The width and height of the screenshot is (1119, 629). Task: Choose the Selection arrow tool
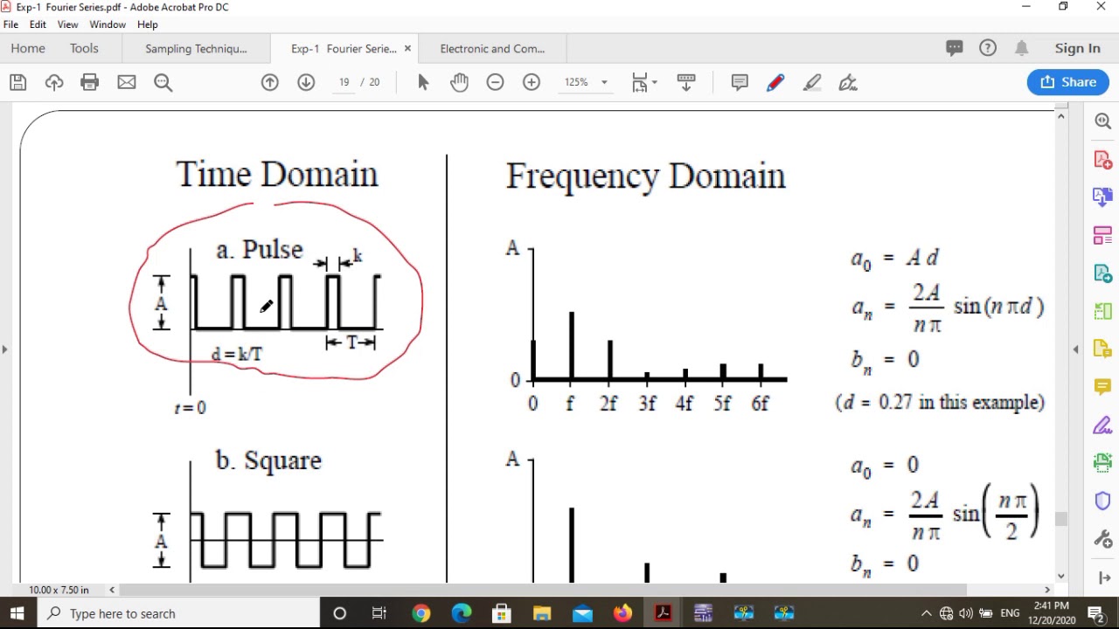(x=423, y=82)
